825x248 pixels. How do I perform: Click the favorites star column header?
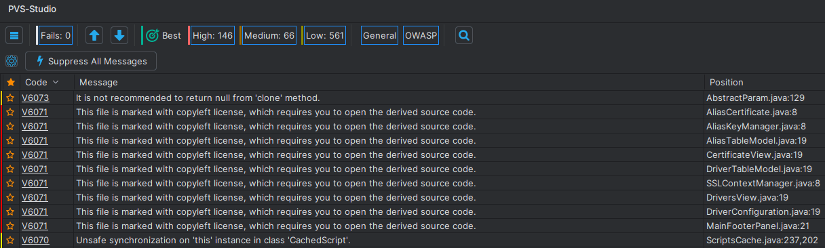pos(10,82)
